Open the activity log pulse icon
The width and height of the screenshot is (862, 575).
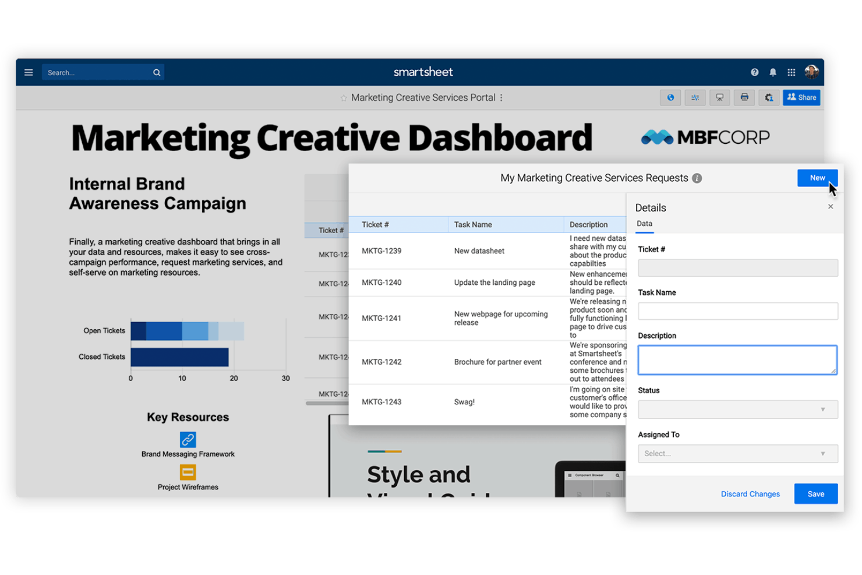(x=695, y=97)
